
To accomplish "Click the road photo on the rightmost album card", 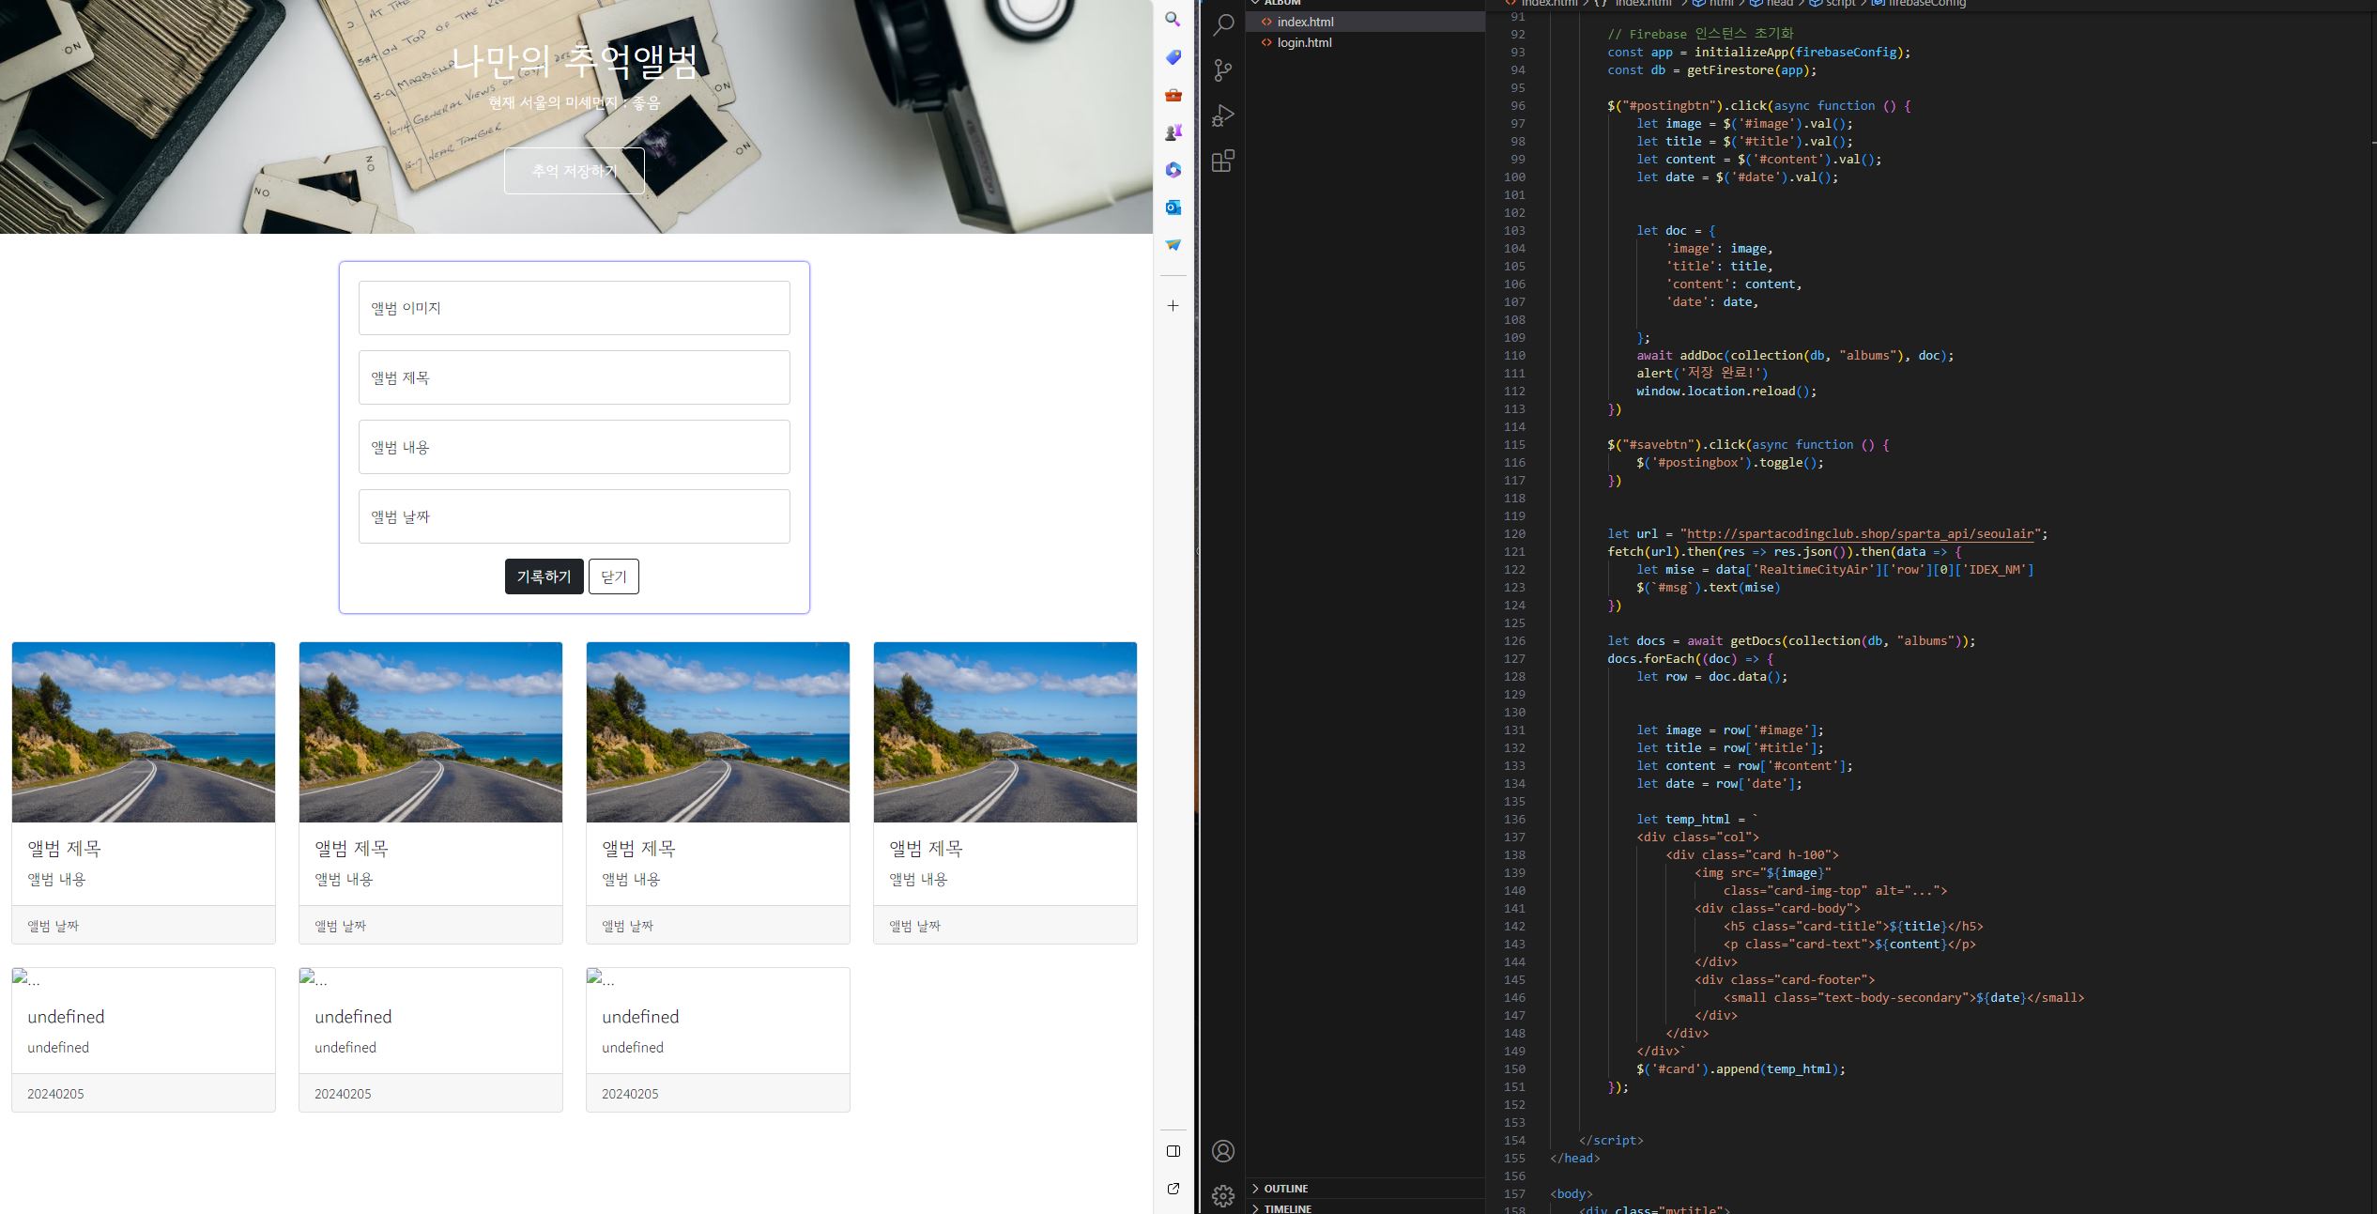I will pyautogui.click(x=1005, y=732).
